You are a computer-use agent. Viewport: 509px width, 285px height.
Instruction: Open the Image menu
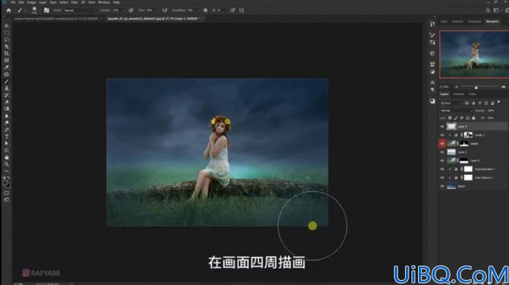coord(32,2)
